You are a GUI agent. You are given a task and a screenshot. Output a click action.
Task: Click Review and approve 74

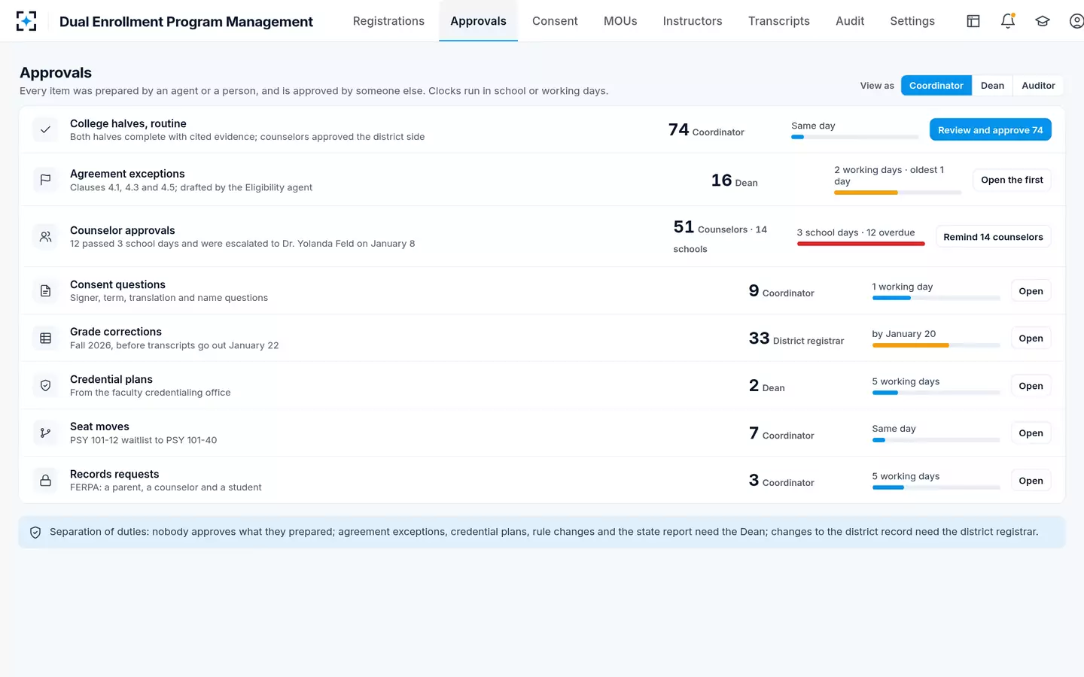click(x=990, y=130)
